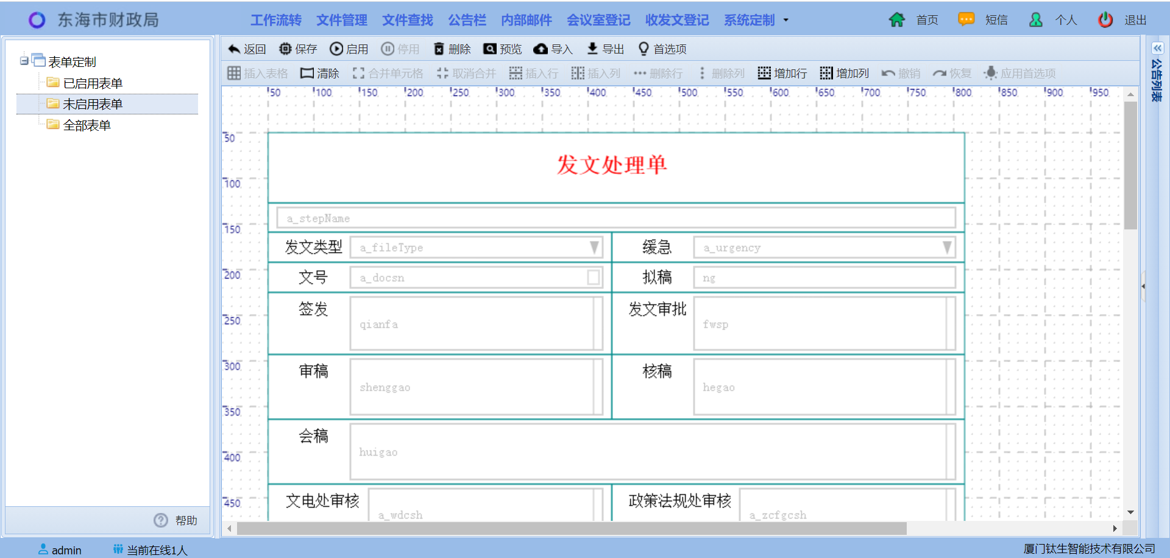Click 当前在线1人 status entry
Image resolution: width=1170 pixels, height=558 pixels.
(150, 549)
